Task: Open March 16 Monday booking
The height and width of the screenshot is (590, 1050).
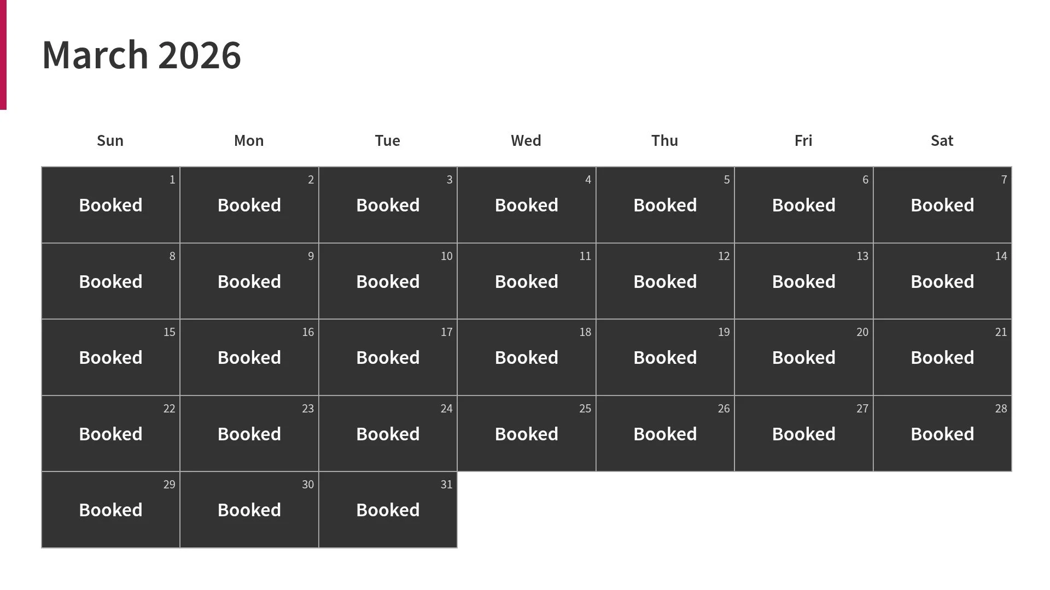Action: tap(249, 357)
